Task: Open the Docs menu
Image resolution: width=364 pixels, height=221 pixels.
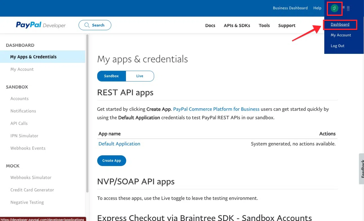Action: (210, 26)
